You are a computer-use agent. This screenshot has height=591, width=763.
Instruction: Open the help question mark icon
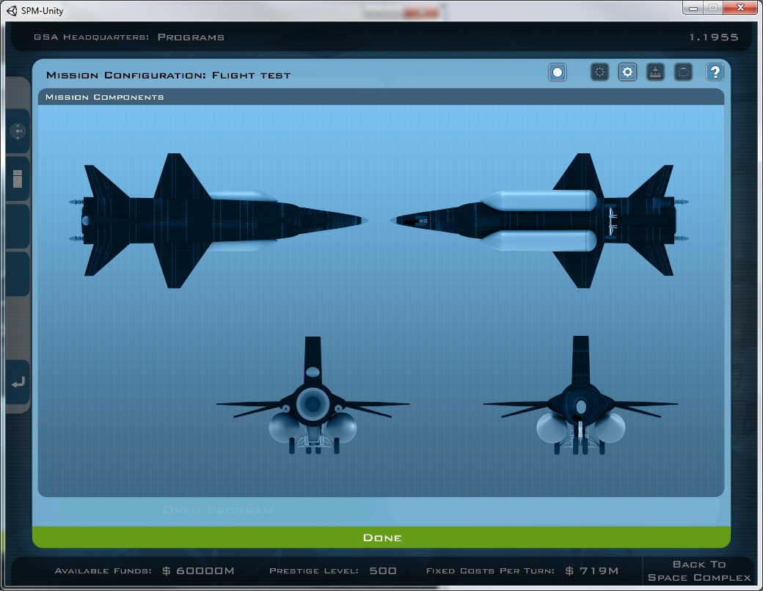pos(715,73)
